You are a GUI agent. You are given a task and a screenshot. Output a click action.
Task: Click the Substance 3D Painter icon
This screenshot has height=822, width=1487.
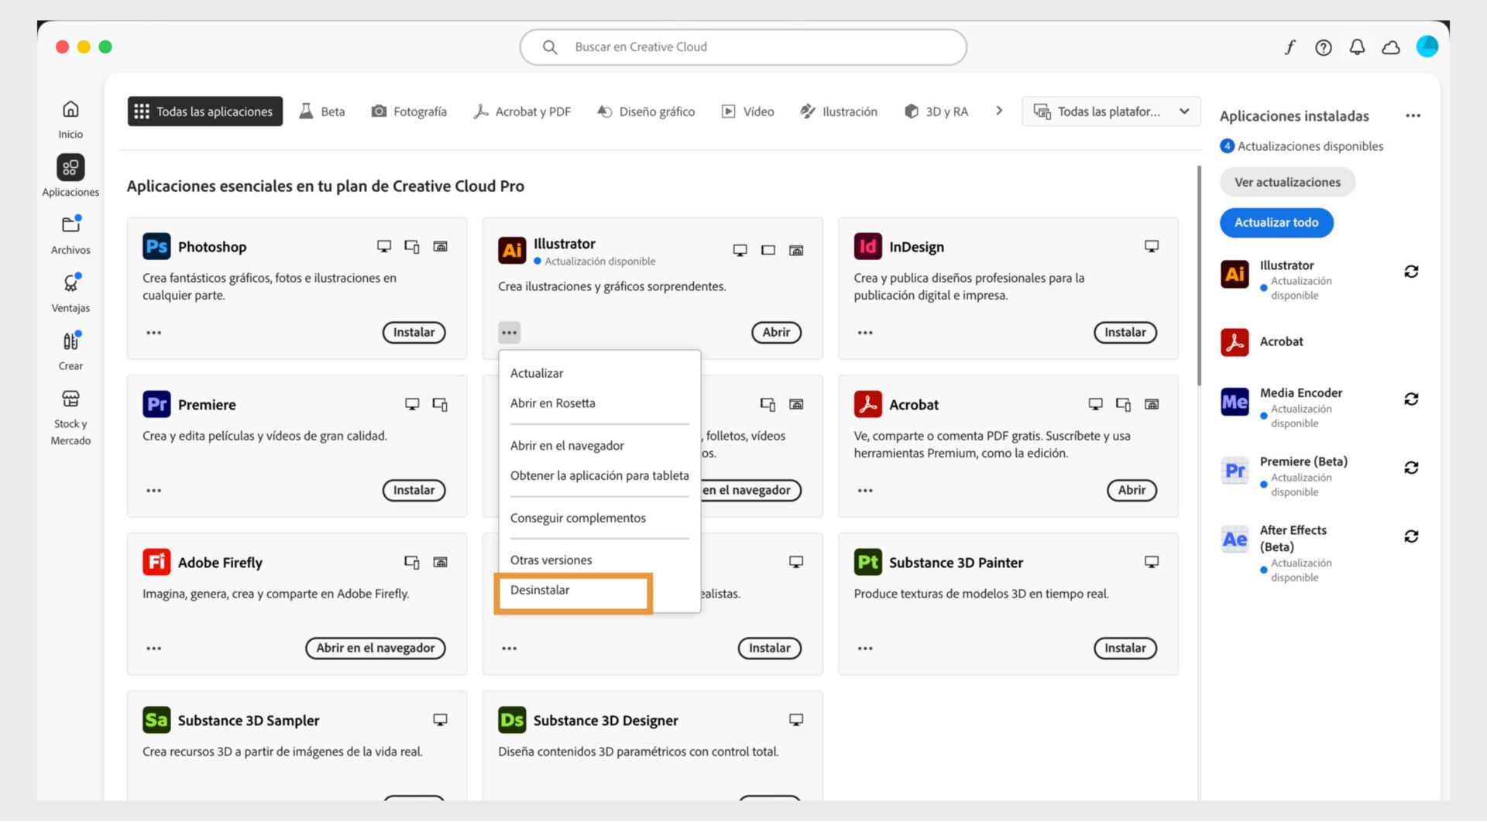point(867,562)
